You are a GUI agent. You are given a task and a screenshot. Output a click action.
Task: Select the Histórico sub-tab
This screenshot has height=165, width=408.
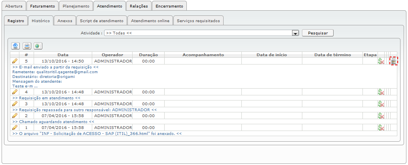[x=41, y=21]
